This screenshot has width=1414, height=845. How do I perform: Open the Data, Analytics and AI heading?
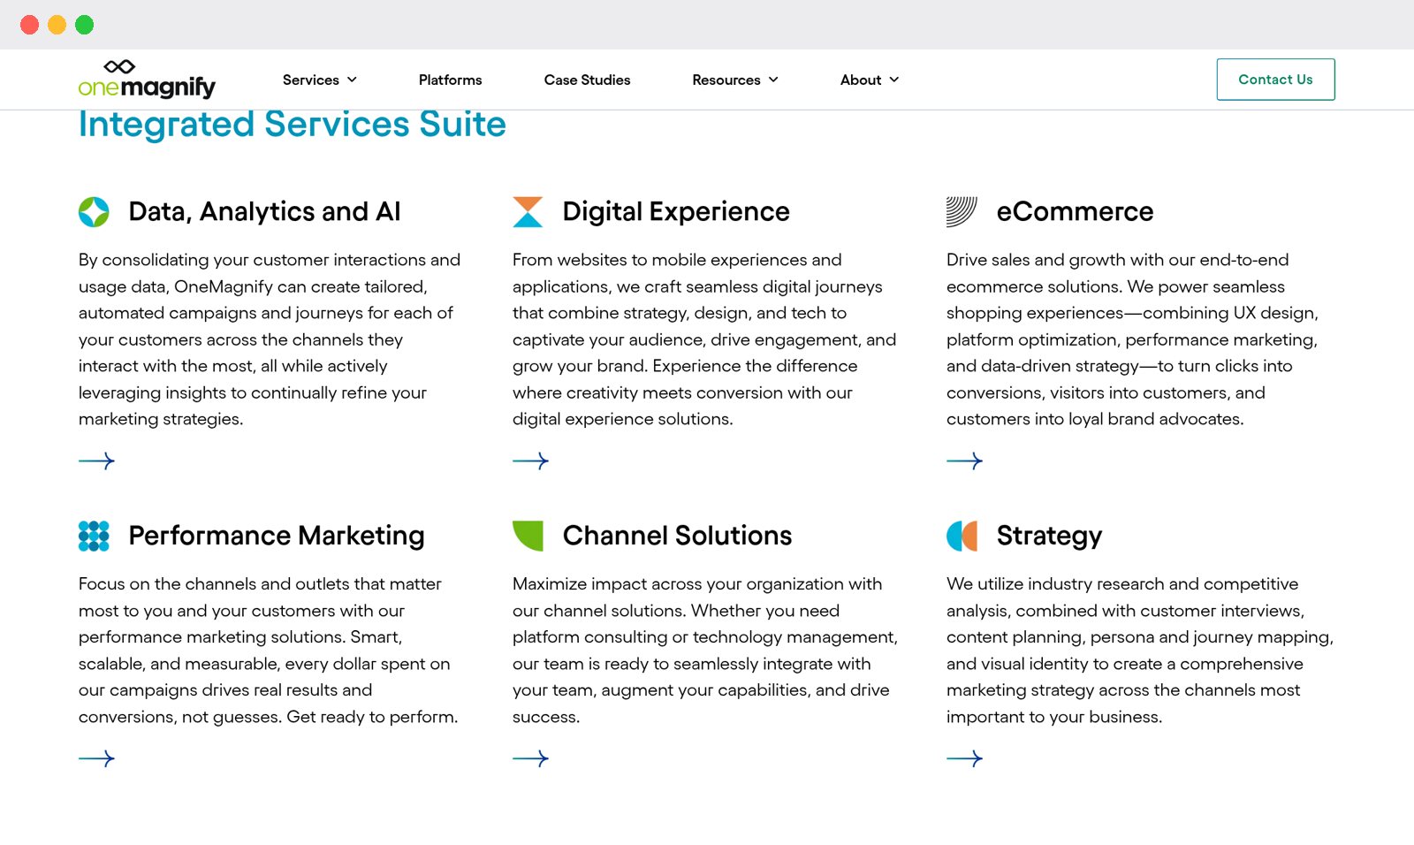click(264, 212)
